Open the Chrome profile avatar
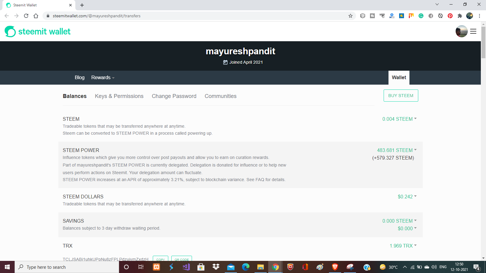The width and height of the screenshot is (486, 273). click(470, 16)
